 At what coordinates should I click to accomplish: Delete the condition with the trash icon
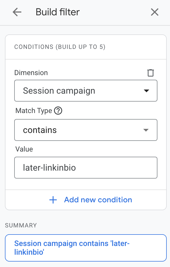pyautogui.click(x=151, y=73)
